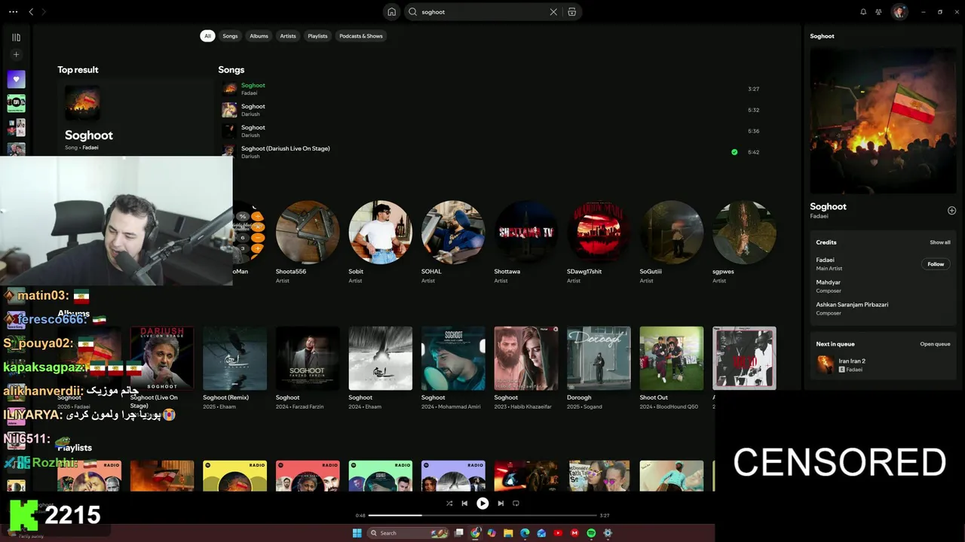The width and height of the screenshot is (965, 542).
Task: Open now-playing Soghoot cover in right panel
Action: pyautogui.click(x=883, y=121)
